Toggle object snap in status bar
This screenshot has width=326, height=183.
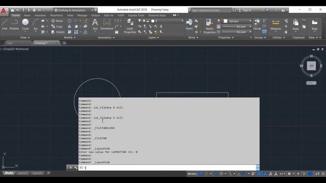click(244, 174)
